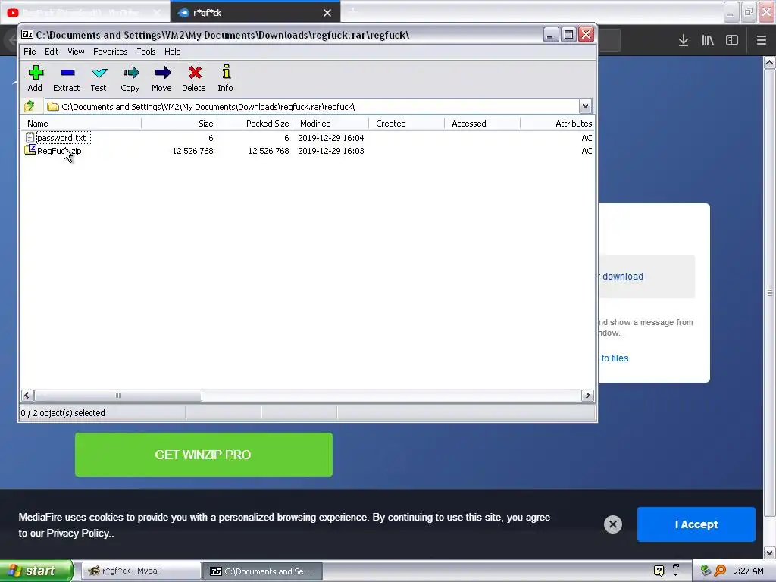Click the Copy toolbar icon

tap(130, 78)
